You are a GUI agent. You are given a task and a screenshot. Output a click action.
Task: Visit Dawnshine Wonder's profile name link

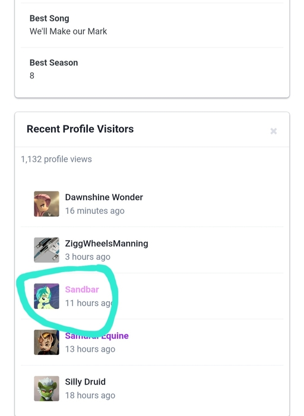pos(104,197)
